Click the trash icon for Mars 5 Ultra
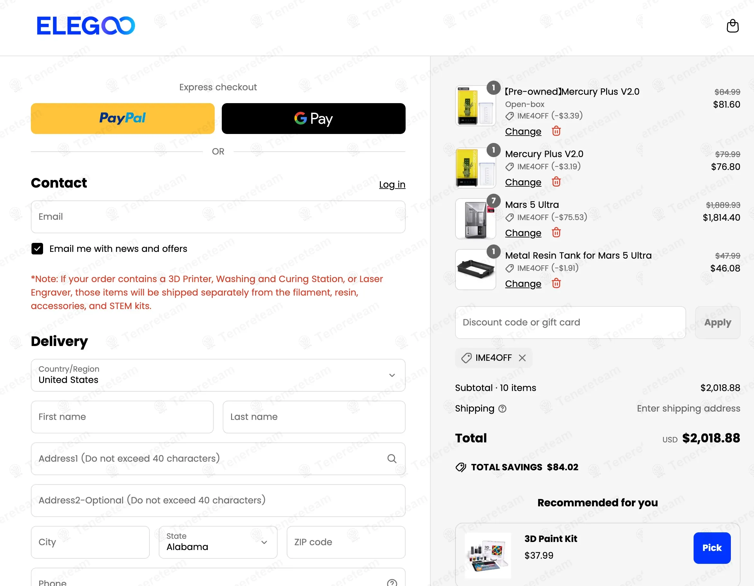This screenshot has width=754, height=586. pyautogui.click(x=556, y=232)
